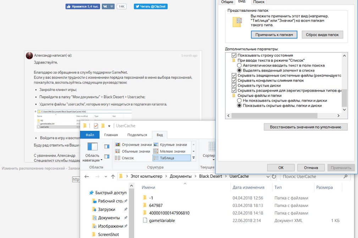Click the new folder quick access icon
The width and height of the screenshot is (358, 238).
103,126
